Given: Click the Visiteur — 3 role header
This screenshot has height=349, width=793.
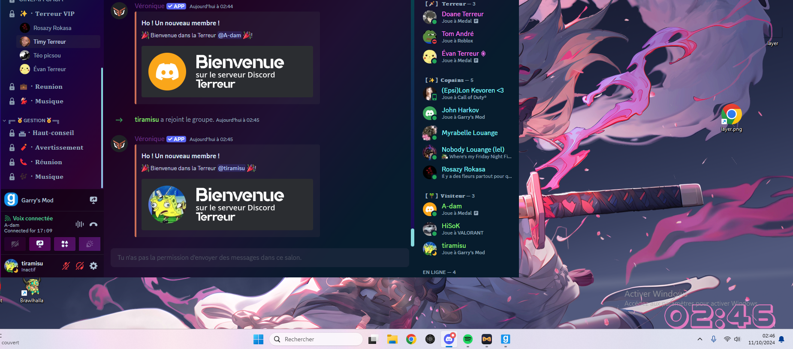Looking at the screenshot, I should 450,196.
